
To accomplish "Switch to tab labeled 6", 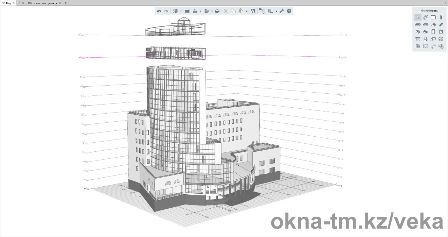I will click(x=19, y=3).
